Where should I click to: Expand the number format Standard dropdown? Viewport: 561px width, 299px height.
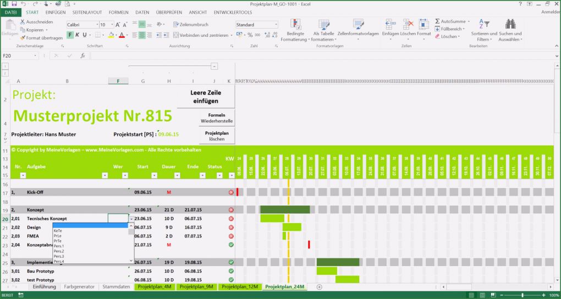pos(275,25)
